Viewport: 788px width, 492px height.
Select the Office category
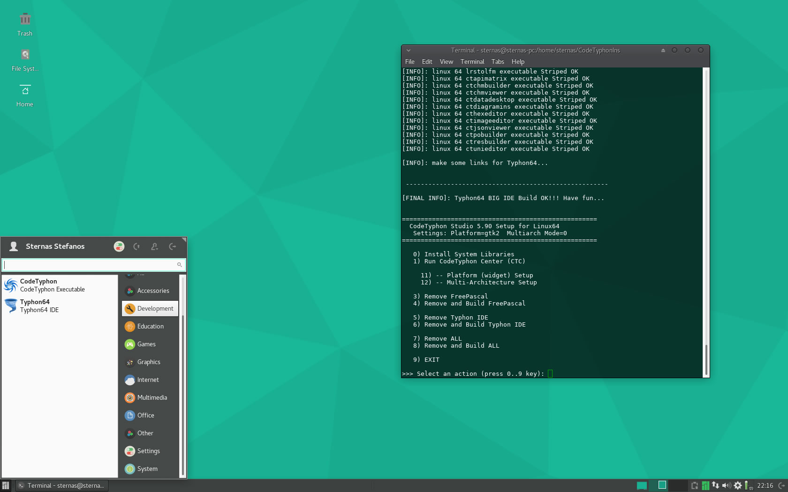click(150, 416)
